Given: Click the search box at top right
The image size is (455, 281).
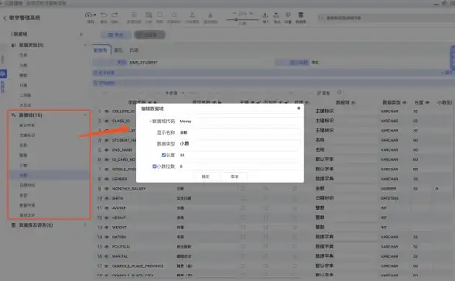Looking at the screenshot, I should (386, 18).
